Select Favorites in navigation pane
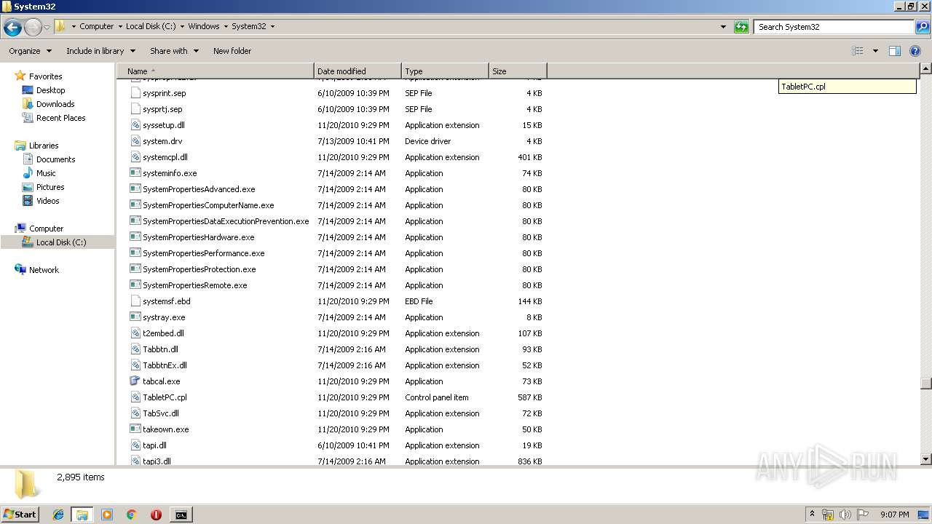Image resolution: width=932 pixels, height=524 pixels. coord(45,76)
